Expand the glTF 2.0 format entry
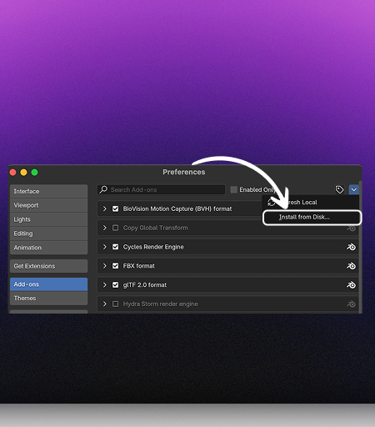 pyautogui.click(x=105, y=285)
